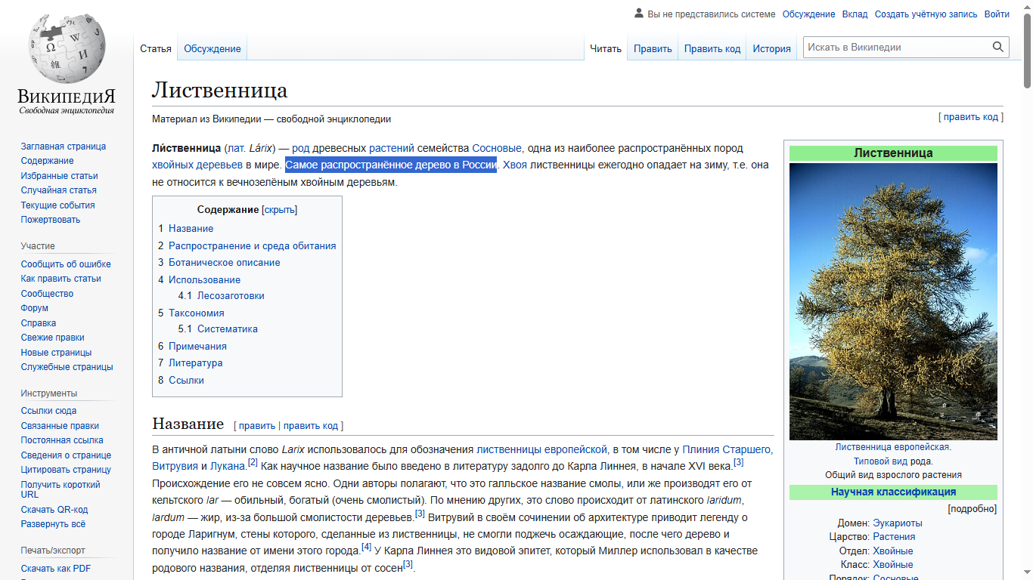1033x580 pixels.
Task: Go to the Лесозаготовки subsection in contents
Action: [x=231, y=296]
